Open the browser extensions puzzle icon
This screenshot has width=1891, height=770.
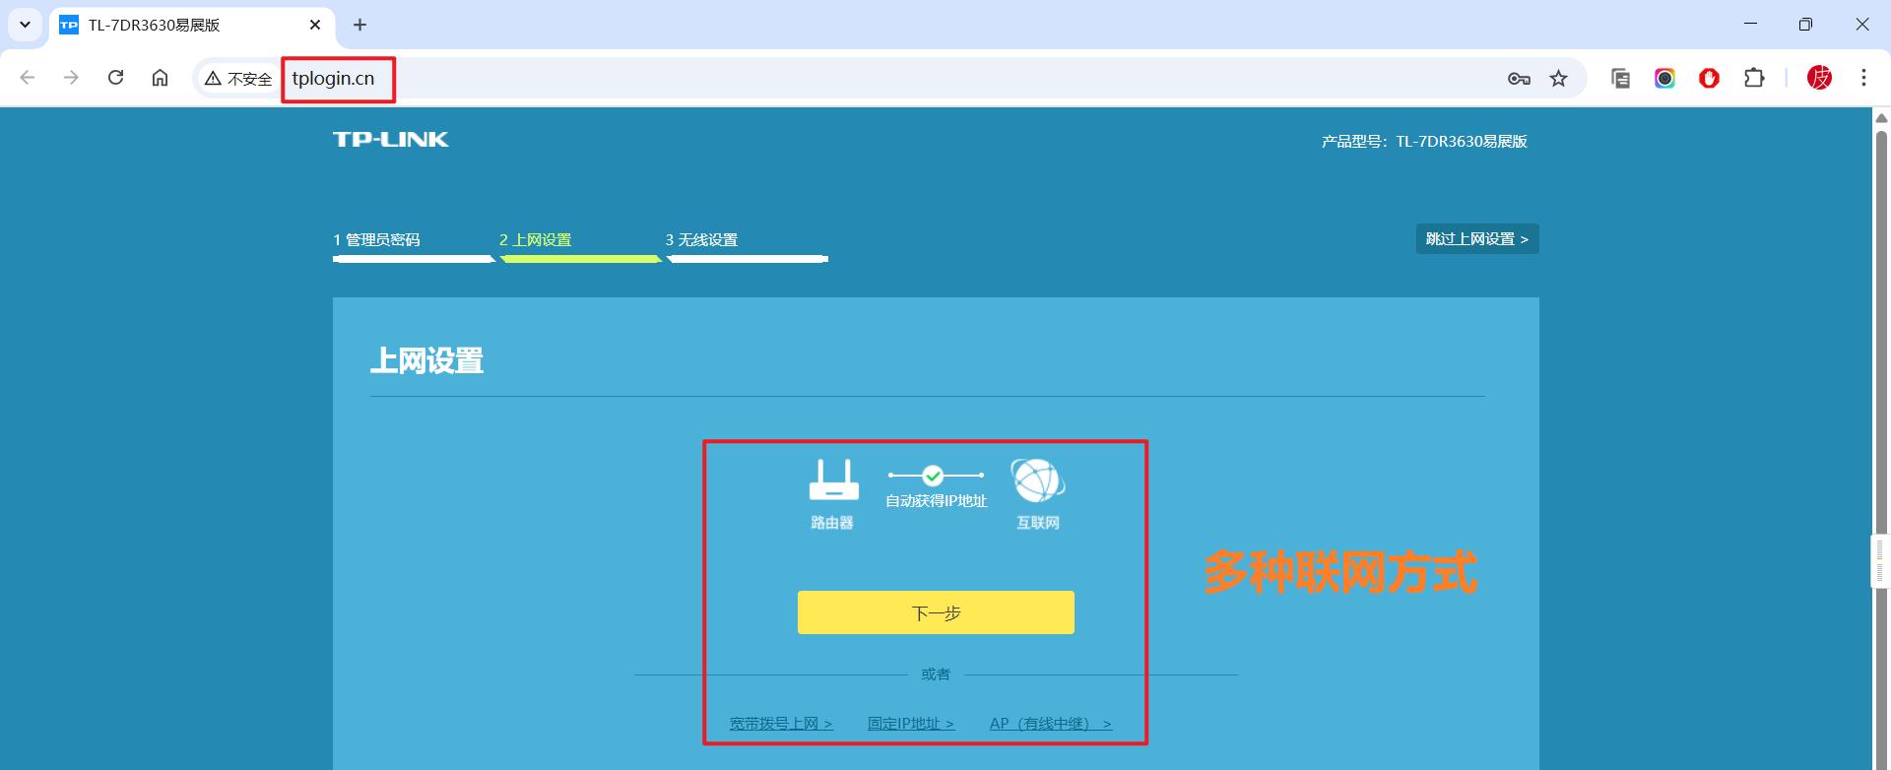point(1754,79)
